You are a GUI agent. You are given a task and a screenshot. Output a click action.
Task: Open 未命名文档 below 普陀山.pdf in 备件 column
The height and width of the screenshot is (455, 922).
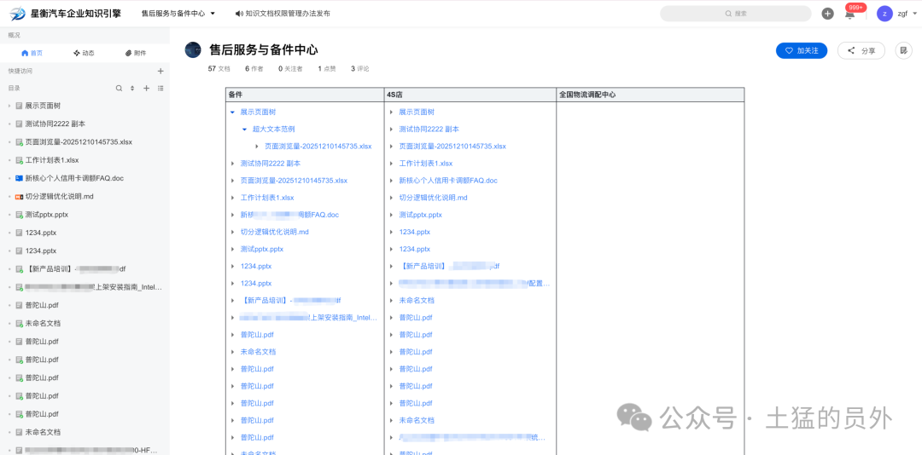258,352
